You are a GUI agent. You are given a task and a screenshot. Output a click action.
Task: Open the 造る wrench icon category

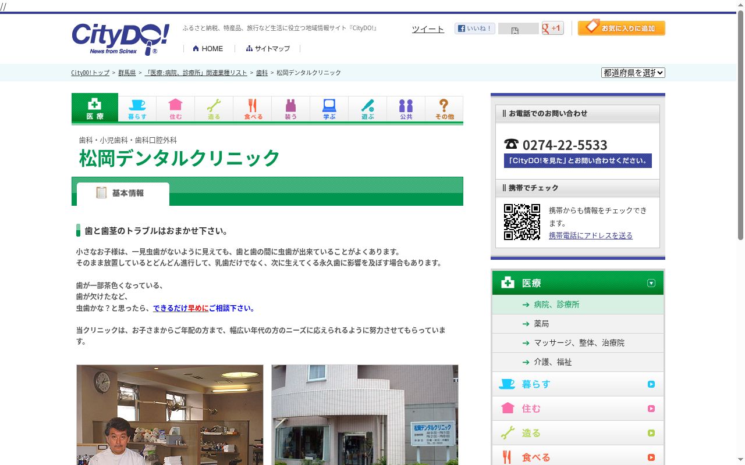coord(214,109)
